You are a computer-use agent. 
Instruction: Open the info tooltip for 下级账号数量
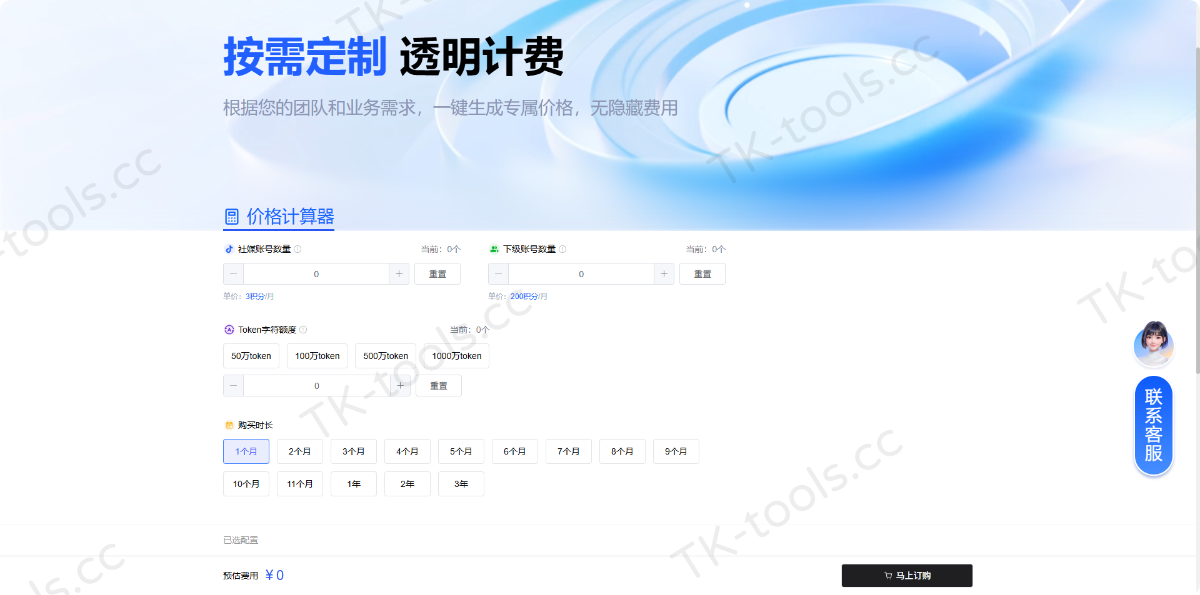point(562,249)
